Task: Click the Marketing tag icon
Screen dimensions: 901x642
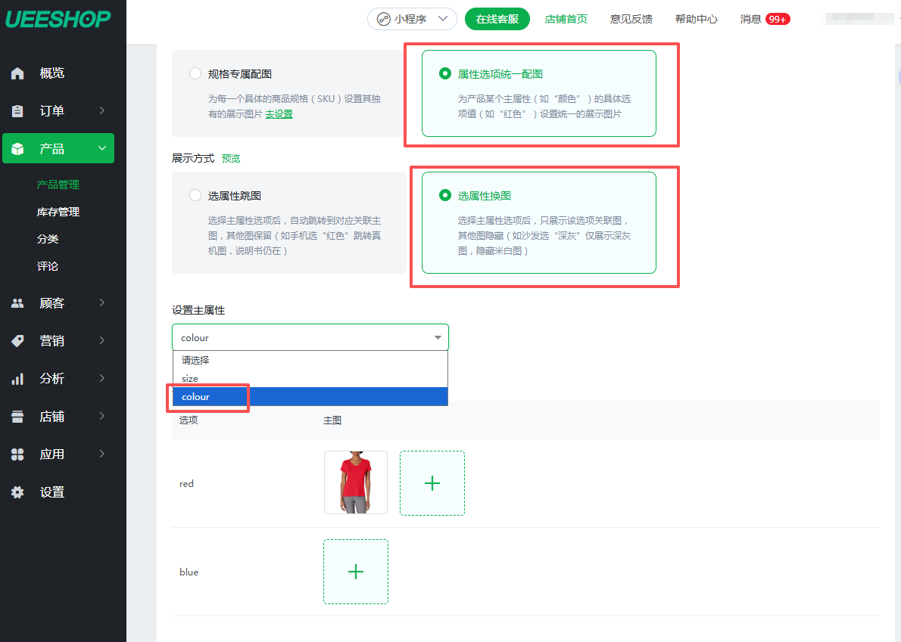Action: tap(17, 341)
